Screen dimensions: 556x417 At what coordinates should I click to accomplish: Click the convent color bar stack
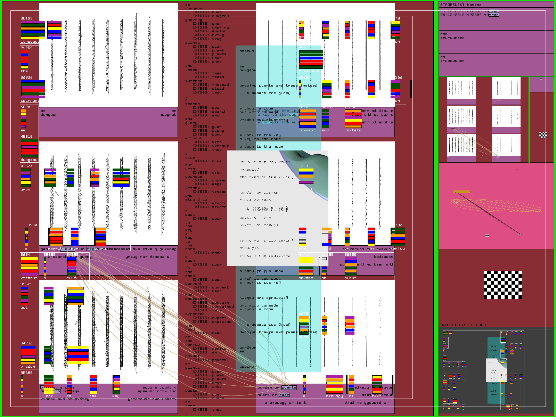(307, 119)
